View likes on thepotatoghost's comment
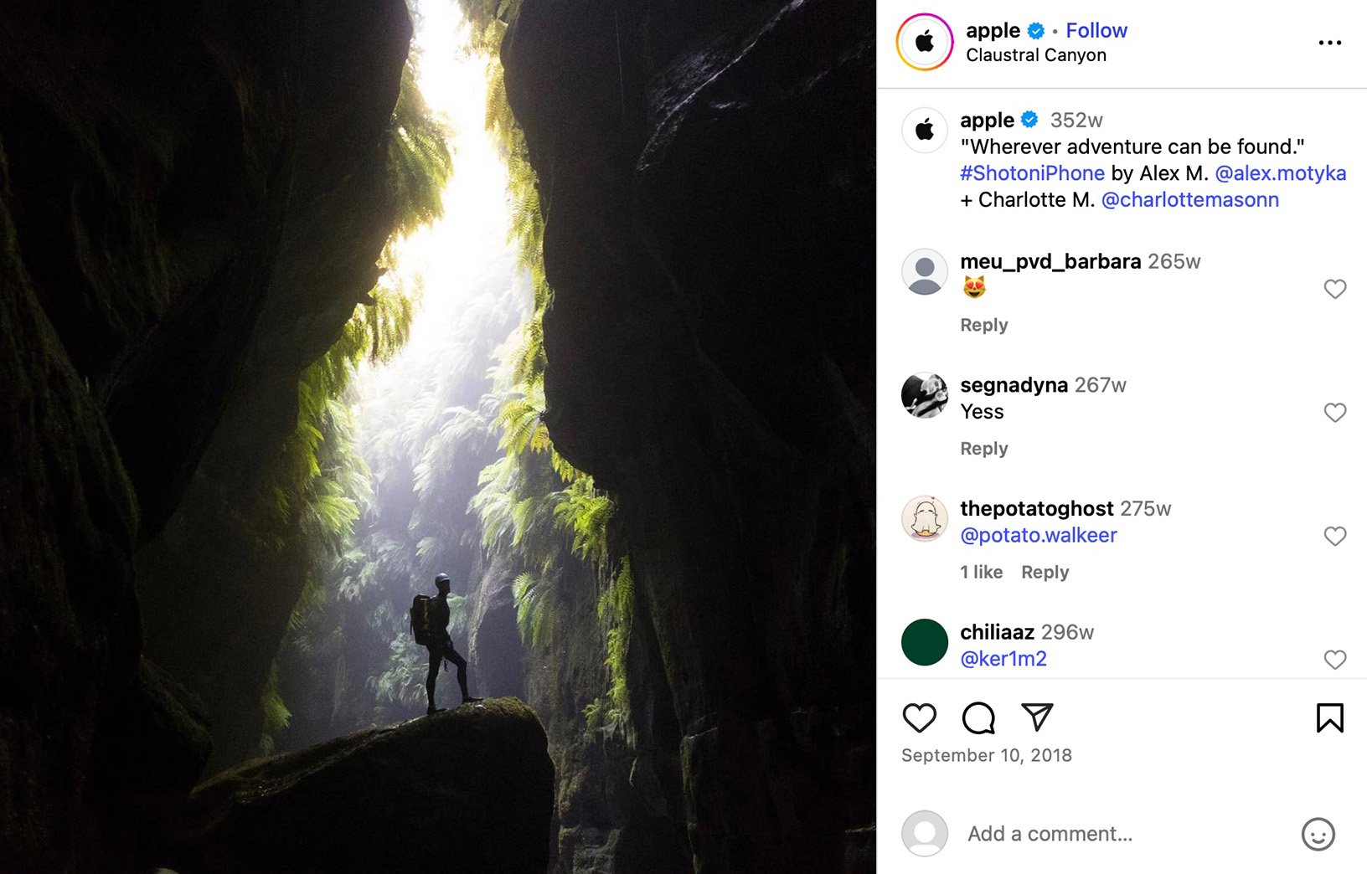 pyautogui.click(x=981, y=573)
